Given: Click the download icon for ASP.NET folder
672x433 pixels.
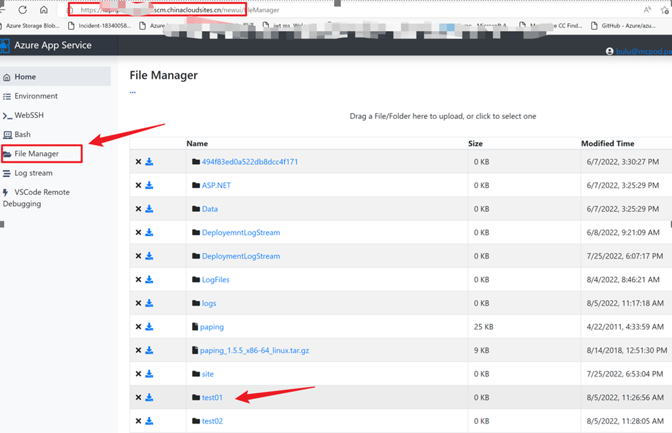Looking at the screenshot, I should [149, 185].
